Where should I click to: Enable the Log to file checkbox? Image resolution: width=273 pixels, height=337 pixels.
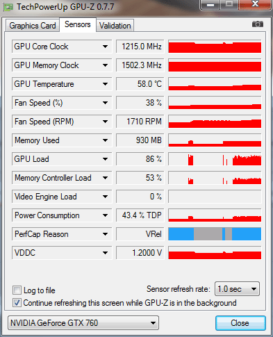click(17, 290)
